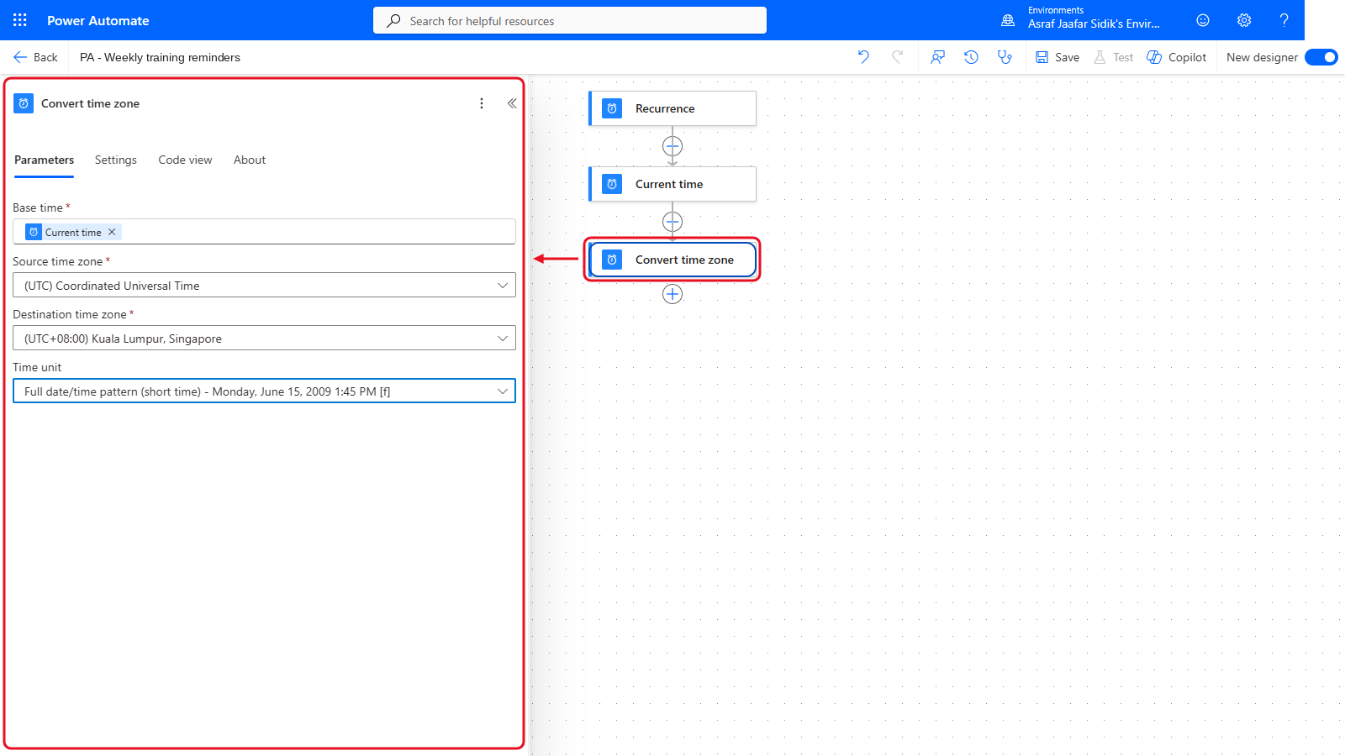Viewport: 1345px width, 756px height.
Task: Undo the last change
Action: tap(863, 57)
